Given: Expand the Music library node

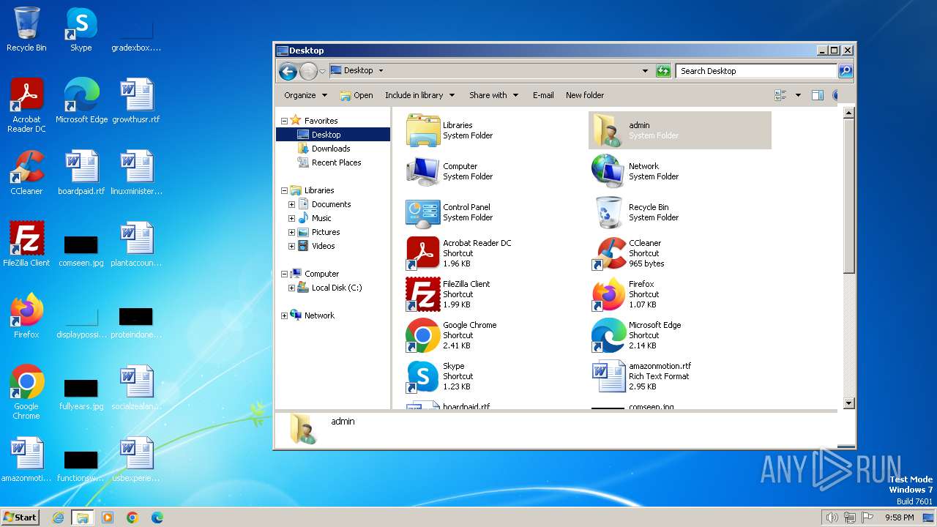Looking at the screenshot, I should [x=291, y=218].
